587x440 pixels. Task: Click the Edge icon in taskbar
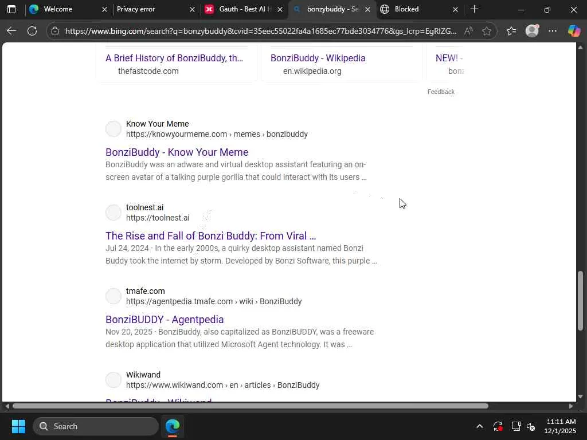(x=173, y=426)
